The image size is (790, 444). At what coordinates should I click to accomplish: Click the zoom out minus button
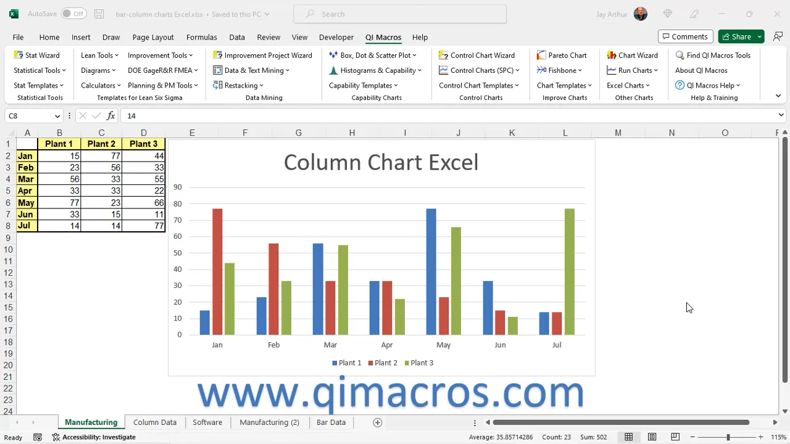(692, 437)
